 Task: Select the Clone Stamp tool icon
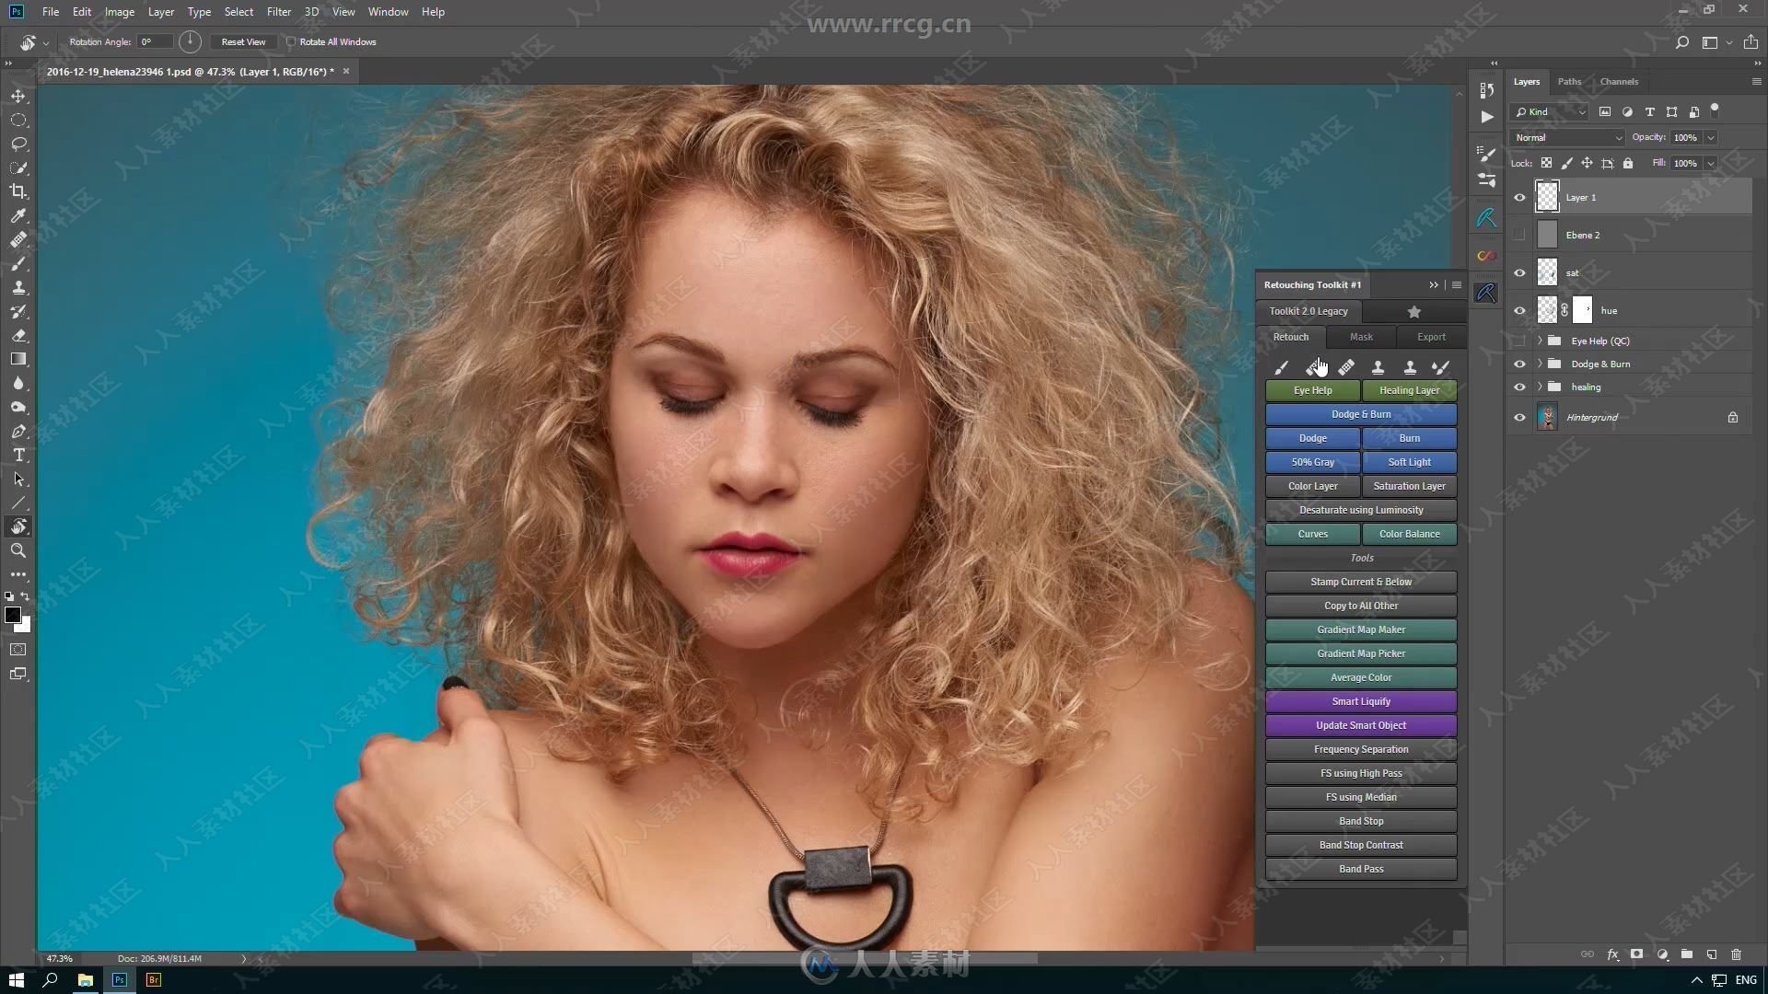[18, 286]
